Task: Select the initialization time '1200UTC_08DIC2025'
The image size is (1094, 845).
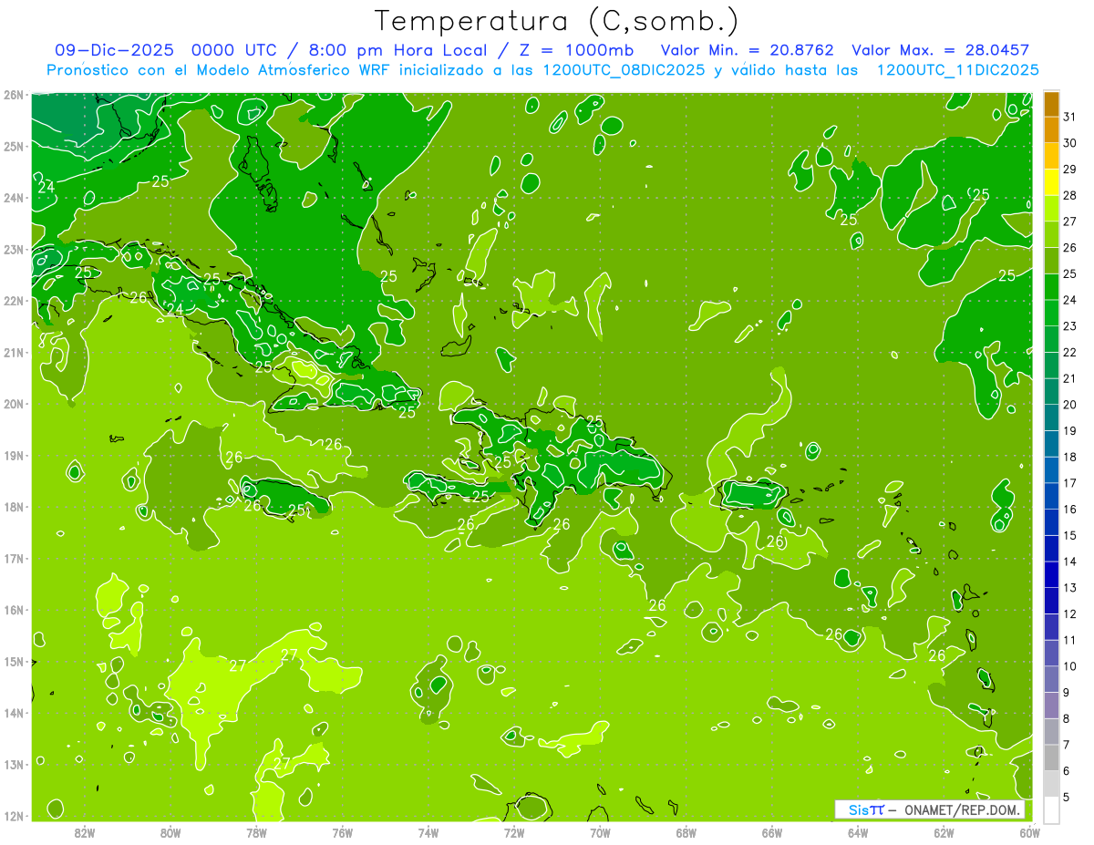Action: (x=623, y=70)
